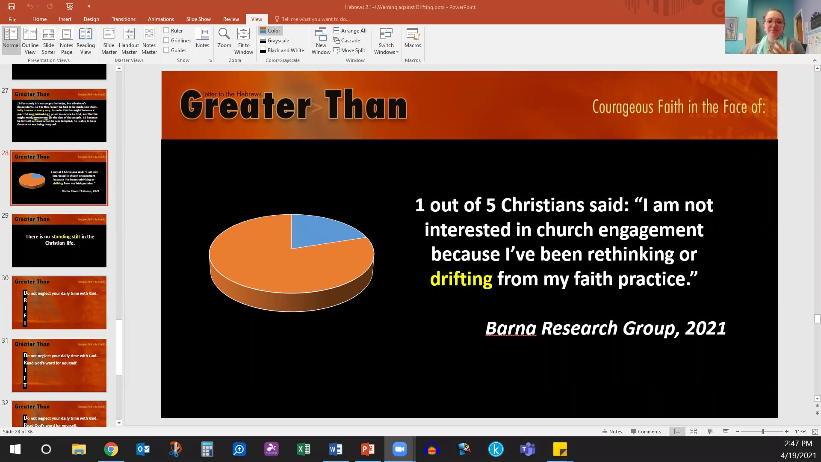
Task: Select Reading View in ribbon
Action: (86, 41)
